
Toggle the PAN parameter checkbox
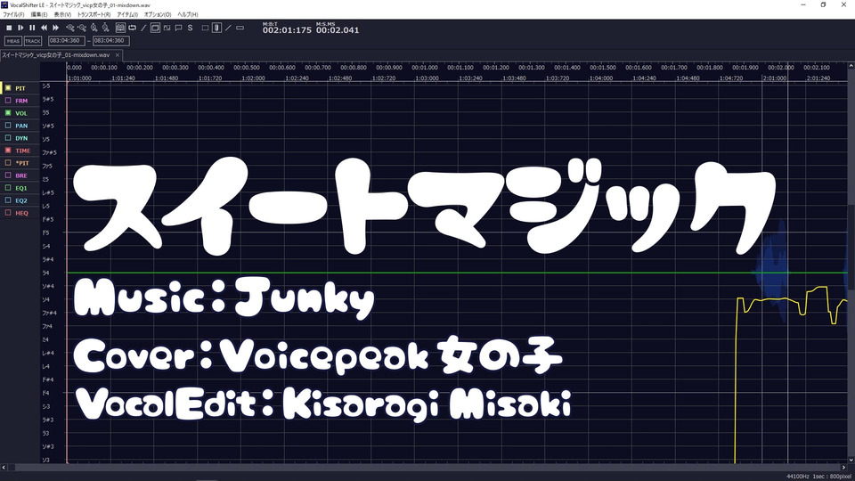tap(8, 126)
